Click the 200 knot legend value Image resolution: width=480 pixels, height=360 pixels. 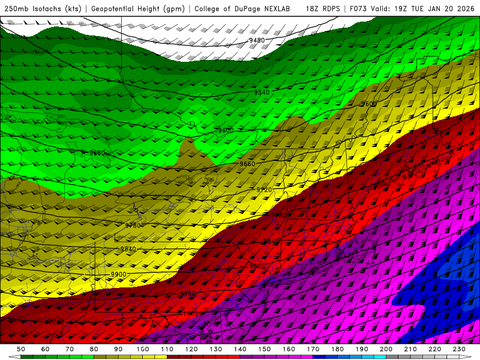tap(386, 349)
